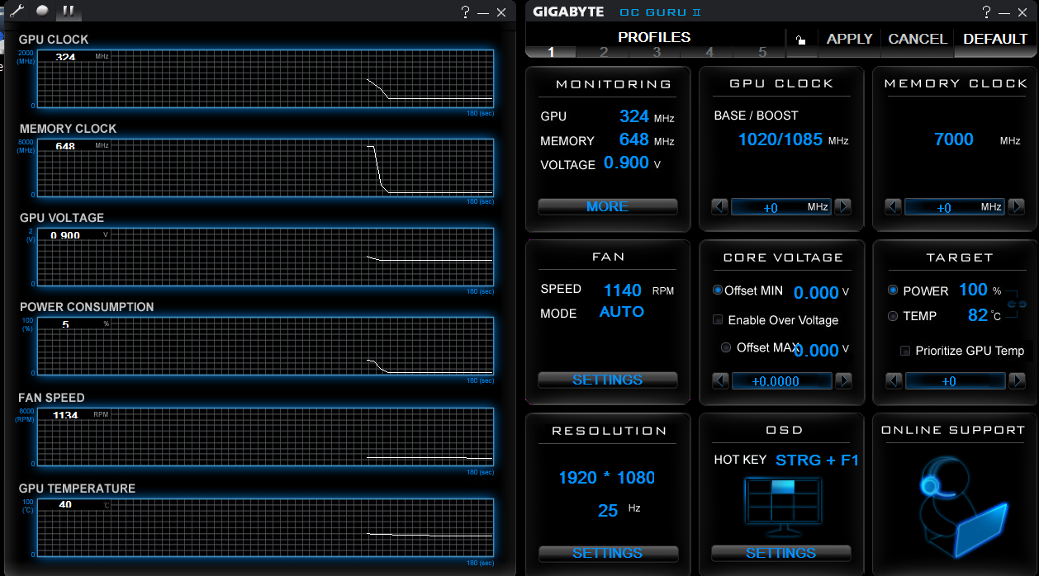Image resolution: width=1039 pixels, height=576 pixels.
Task: Decrease the GPU clock offset with the left arrow
Action: pos(719,207)
